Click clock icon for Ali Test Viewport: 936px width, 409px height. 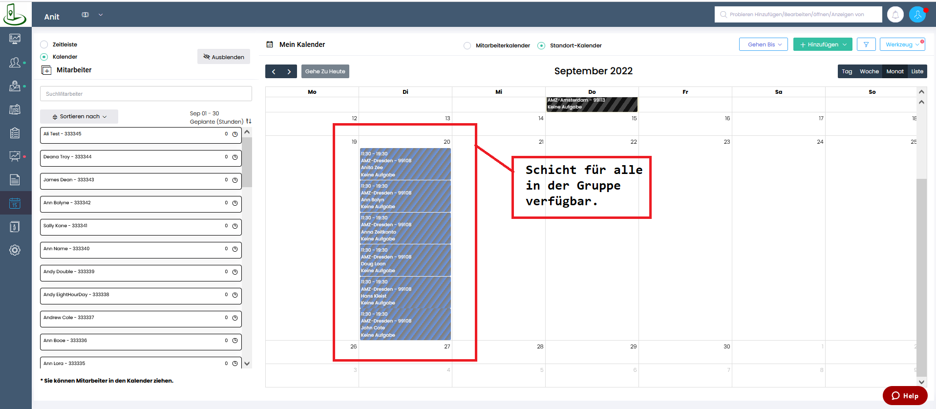point(235,134)
